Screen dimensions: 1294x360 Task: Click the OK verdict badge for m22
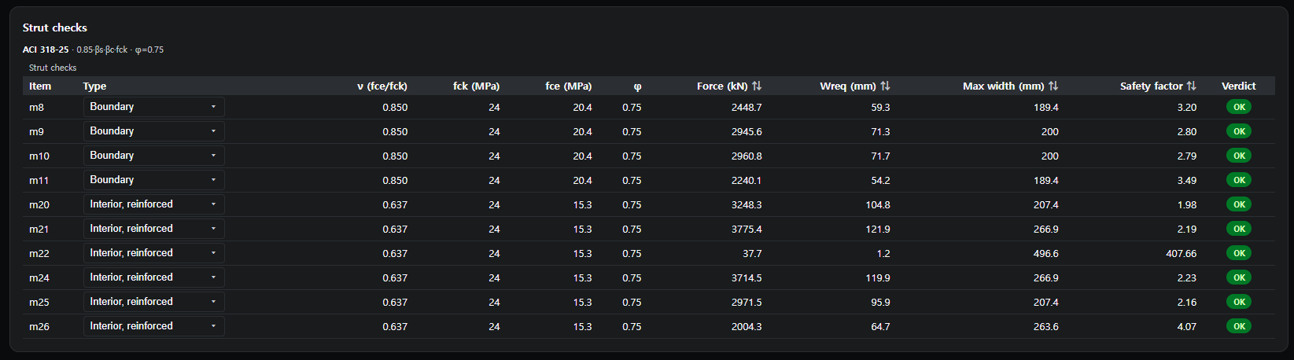pyautogui.click(x=1239, y=253)
